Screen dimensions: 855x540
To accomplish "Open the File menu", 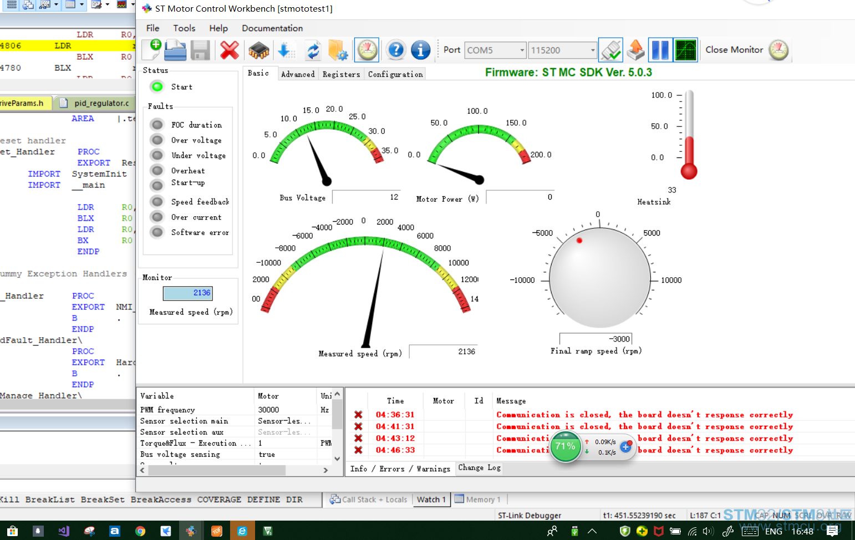I will click(x=152, y=28).
